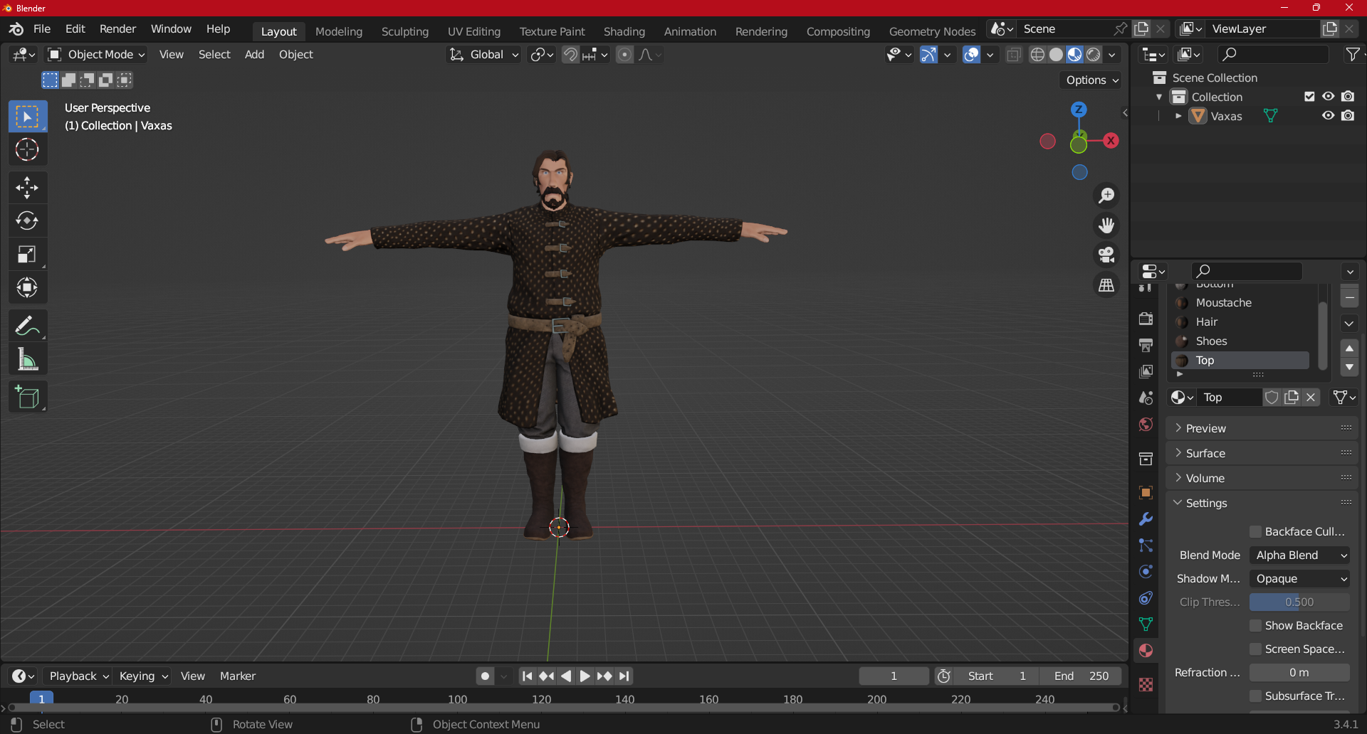Open the Physics properties tab
The image size is (1367, 734).
point(1146,572)
